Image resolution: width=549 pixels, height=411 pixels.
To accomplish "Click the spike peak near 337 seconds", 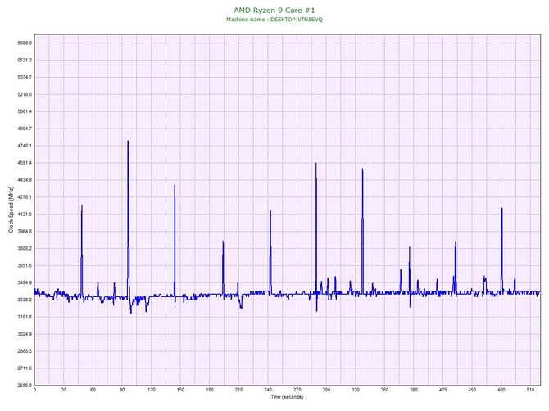I will (362, 169).
